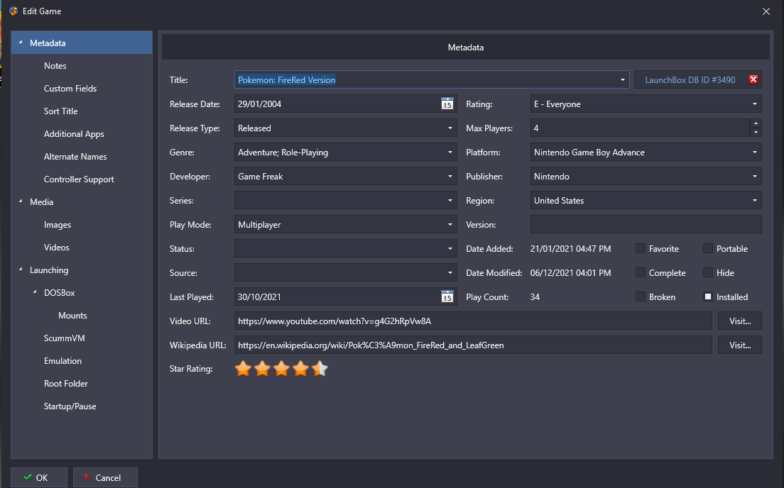The height and width of the screenshot is (488, 784).
Task: Select Emulation in the sidebar
Action: pos(62,361)
